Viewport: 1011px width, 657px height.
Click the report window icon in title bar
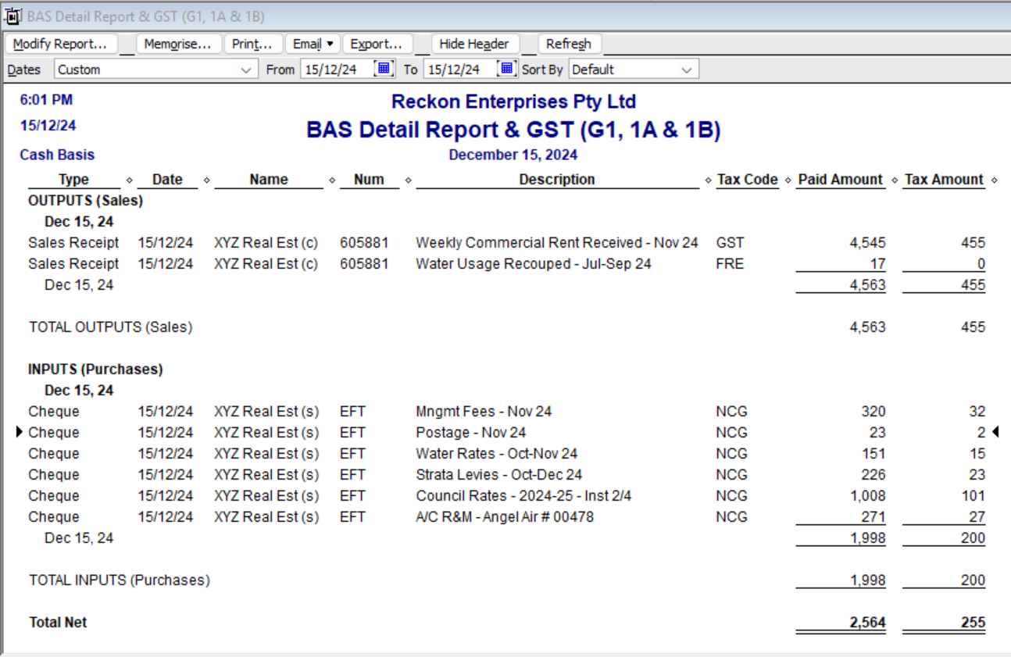tap(13, 16)
